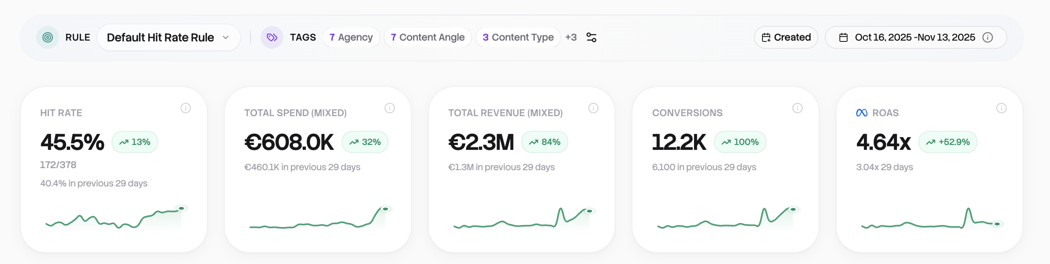Toggle the Created date mode button
This screenshot has height=264, width=1050.
pyautogui.click(x=786, y=37)
